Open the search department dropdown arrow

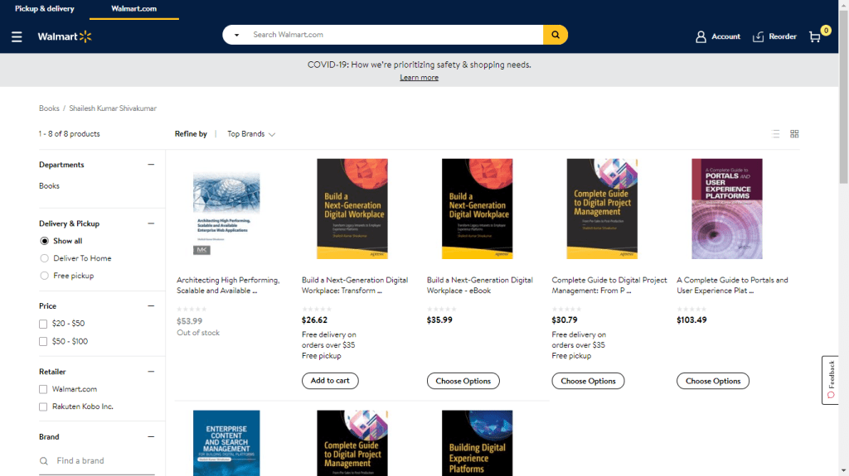click(x=236, y=35)
